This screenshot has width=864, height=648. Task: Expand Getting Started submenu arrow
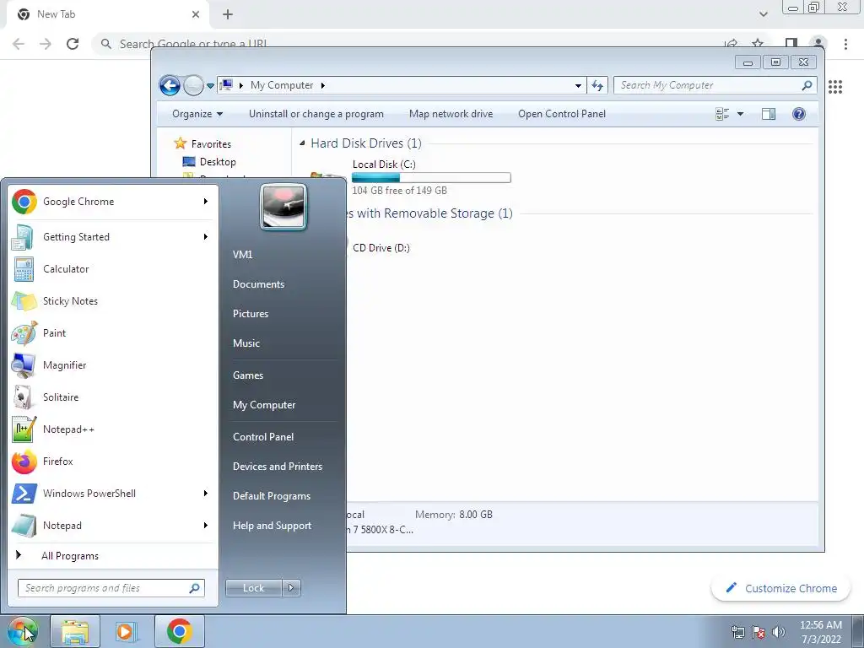pyautogui.click(x=206, y=237)
